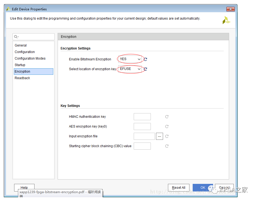
Task: Click the Reset All button
Action: 179,188
